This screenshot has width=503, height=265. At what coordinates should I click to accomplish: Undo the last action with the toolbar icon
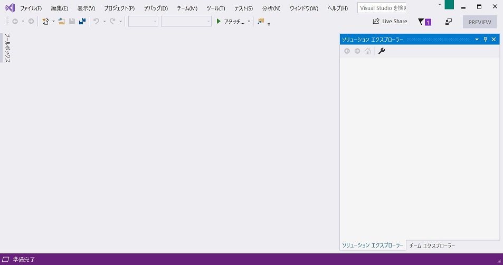96,22
